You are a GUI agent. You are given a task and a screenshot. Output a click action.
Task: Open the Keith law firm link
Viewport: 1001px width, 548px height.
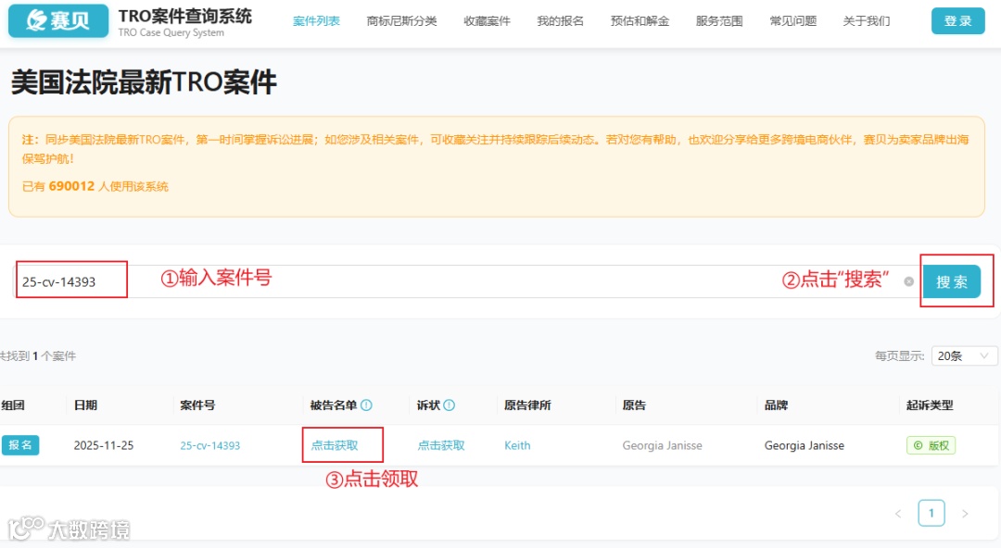517,445
